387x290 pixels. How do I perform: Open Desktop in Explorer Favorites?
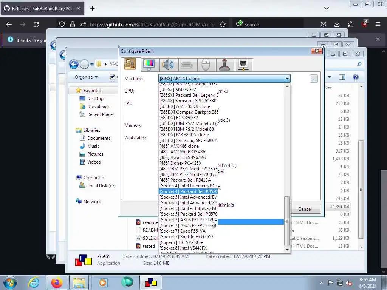pos(95,99)
